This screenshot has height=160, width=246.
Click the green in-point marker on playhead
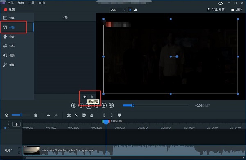[102, 121]
